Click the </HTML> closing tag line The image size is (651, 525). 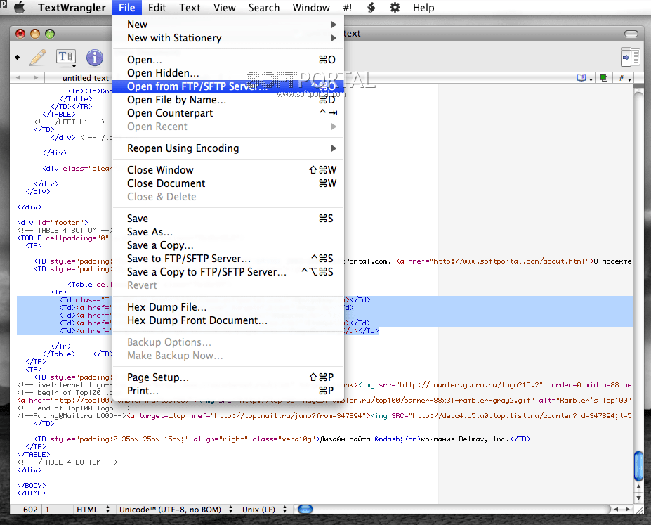point(32,493)
